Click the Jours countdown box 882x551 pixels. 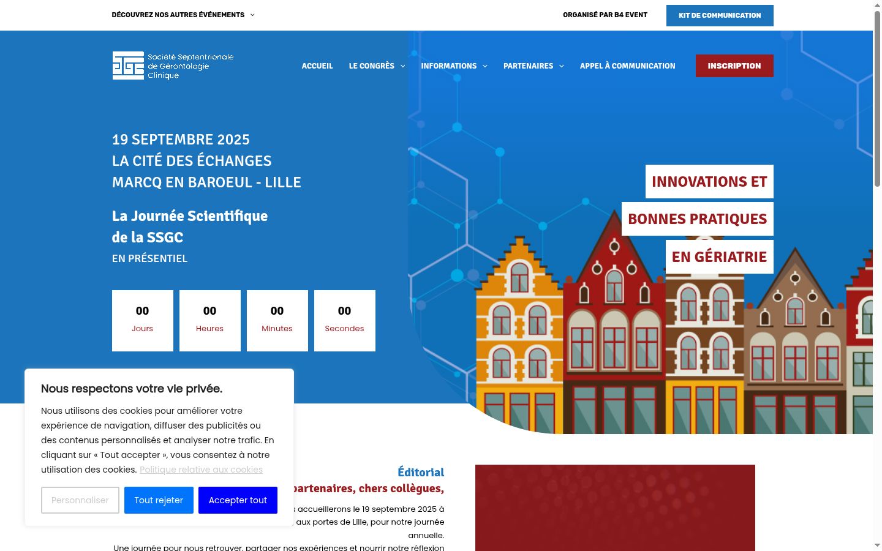coord(143,321)
